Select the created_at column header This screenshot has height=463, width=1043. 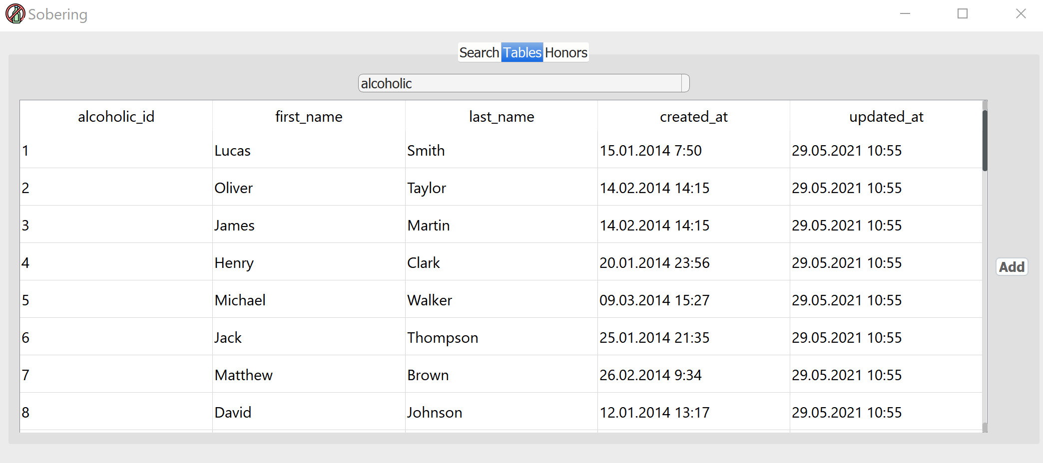point(694,117)
